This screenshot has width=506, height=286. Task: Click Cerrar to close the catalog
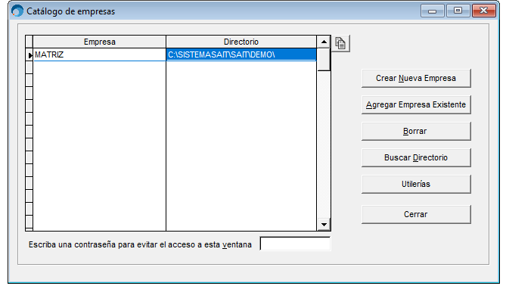[416, 214]
